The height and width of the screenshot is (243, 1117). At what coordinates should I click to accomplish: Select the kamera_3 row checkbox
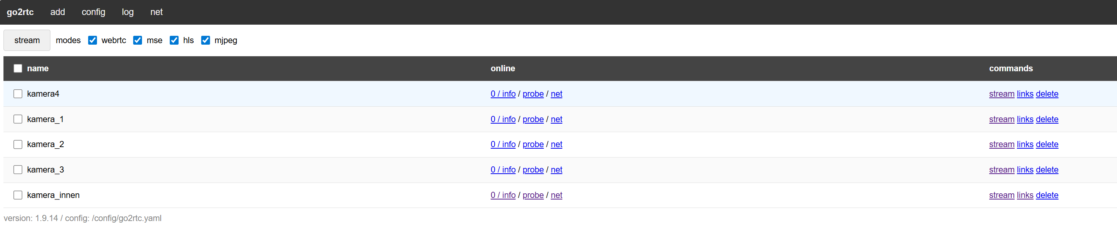click(18, 170)
